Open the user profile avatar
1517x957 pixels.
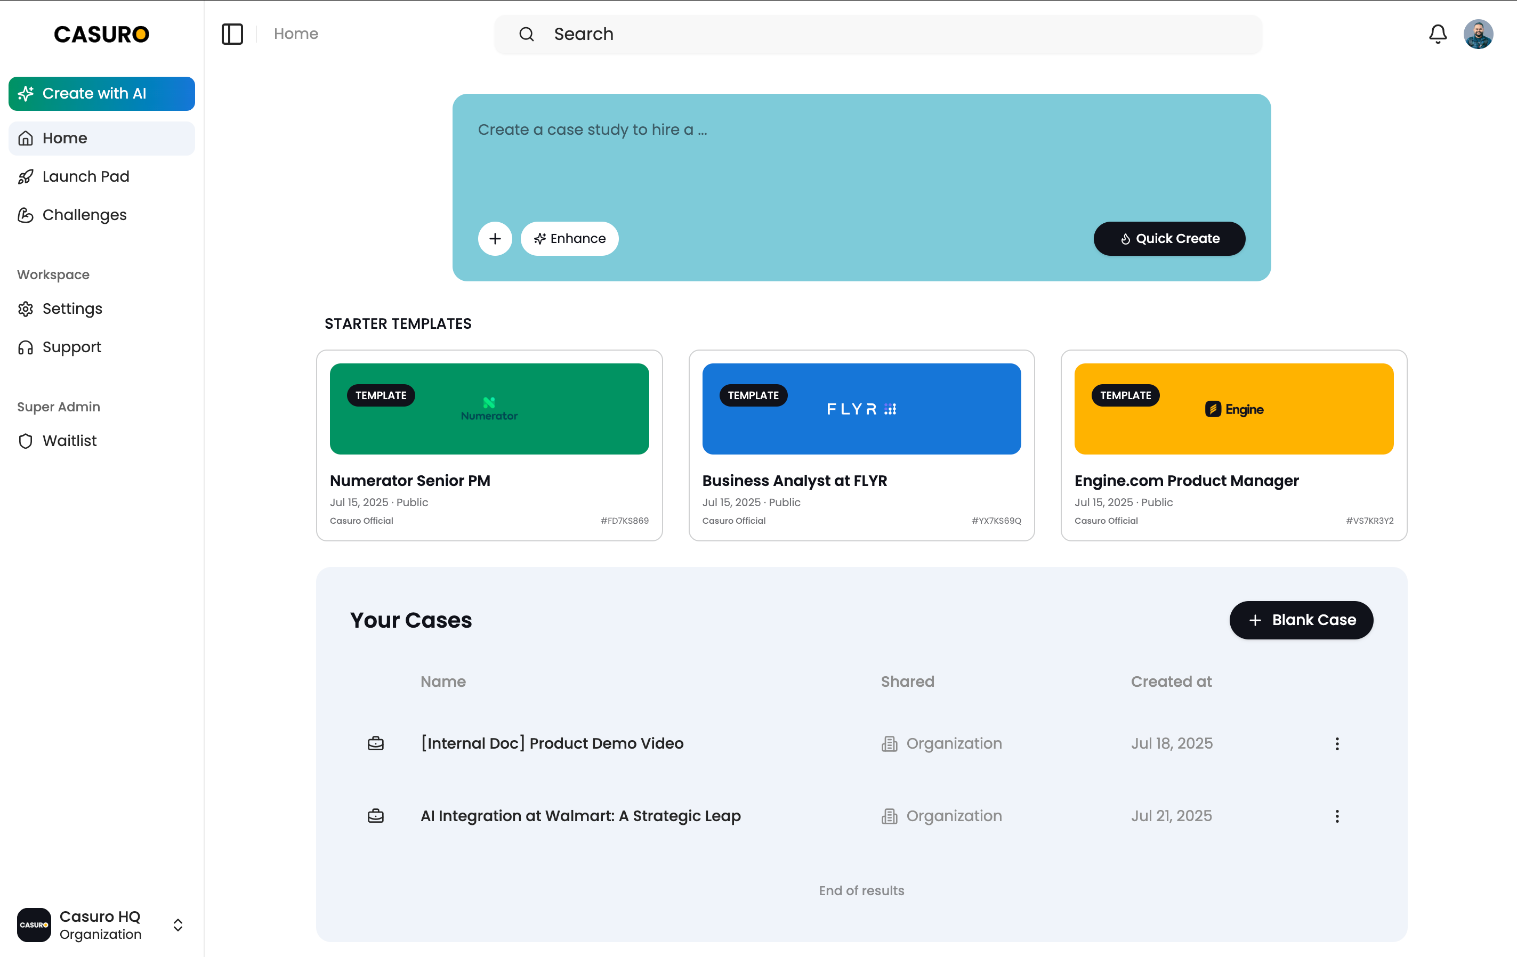(x=1478, y=34)
